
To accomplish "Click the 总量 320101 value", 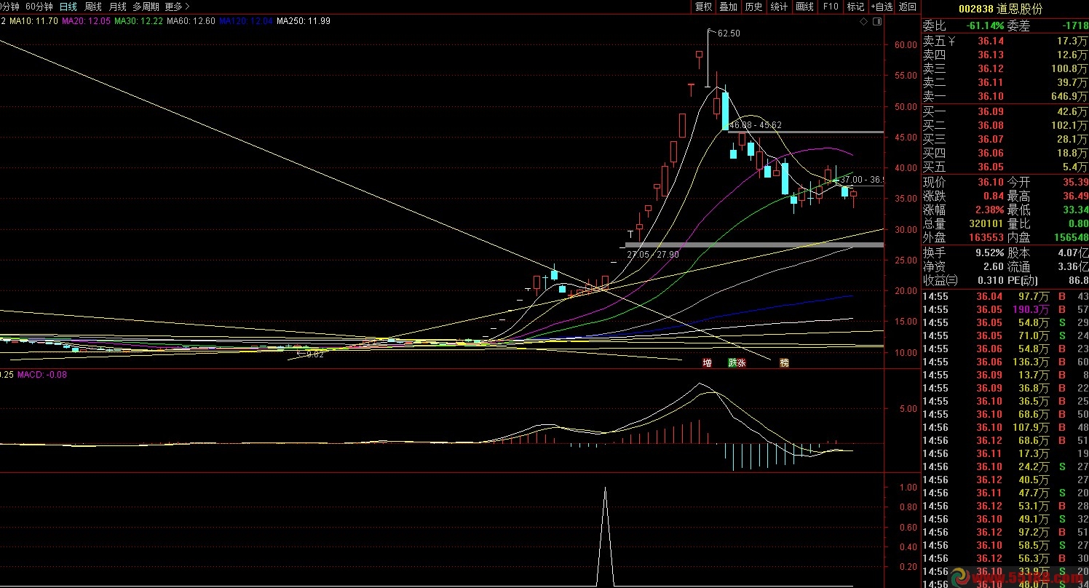I will [x=986, y=224].
